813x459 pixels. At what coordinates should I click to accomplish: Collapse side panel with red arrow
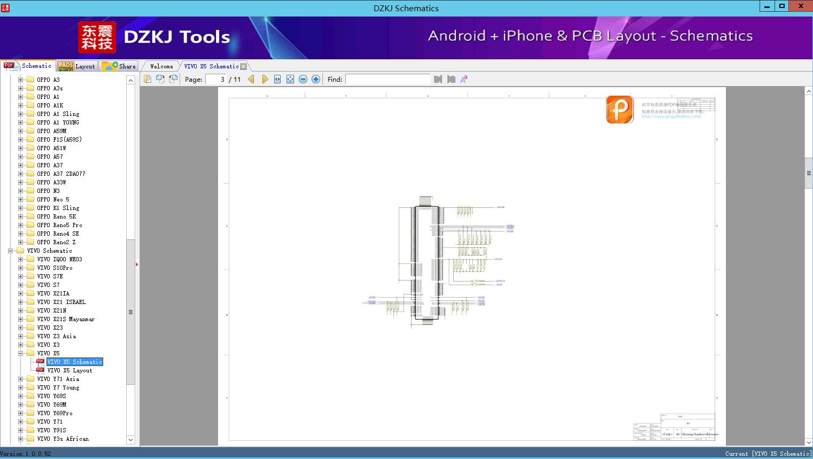click(137, 264)
